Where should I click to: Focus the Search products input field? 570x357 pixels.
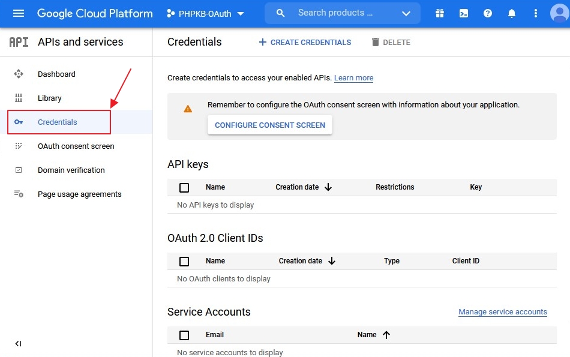336,13
